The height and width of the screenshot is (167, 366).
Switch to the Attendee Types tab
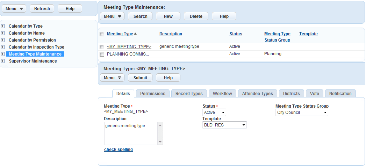click(x=258, y=94)
